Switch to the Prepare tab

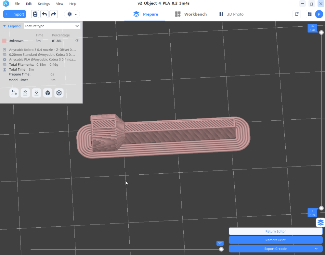(145, 14)
